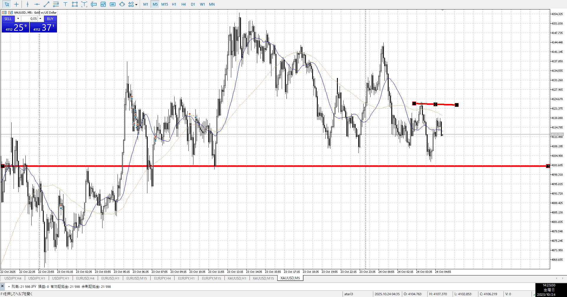
Task: Toggle the D1 daily timeframe
Action: [x=193, y=4]
